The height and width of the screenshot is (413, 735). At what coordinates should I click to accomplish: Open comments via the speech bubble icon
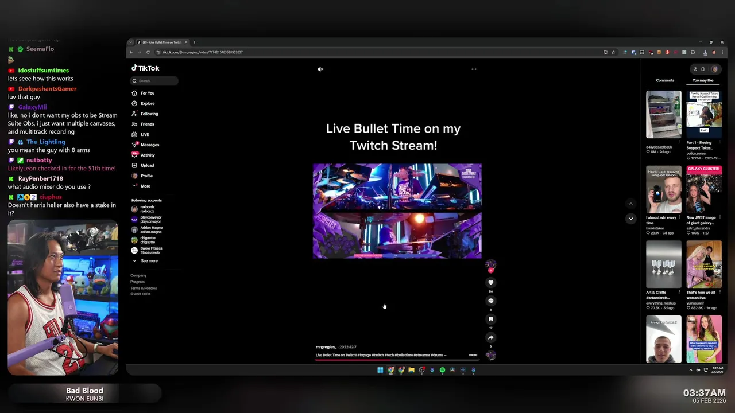[x=490, y=301]
